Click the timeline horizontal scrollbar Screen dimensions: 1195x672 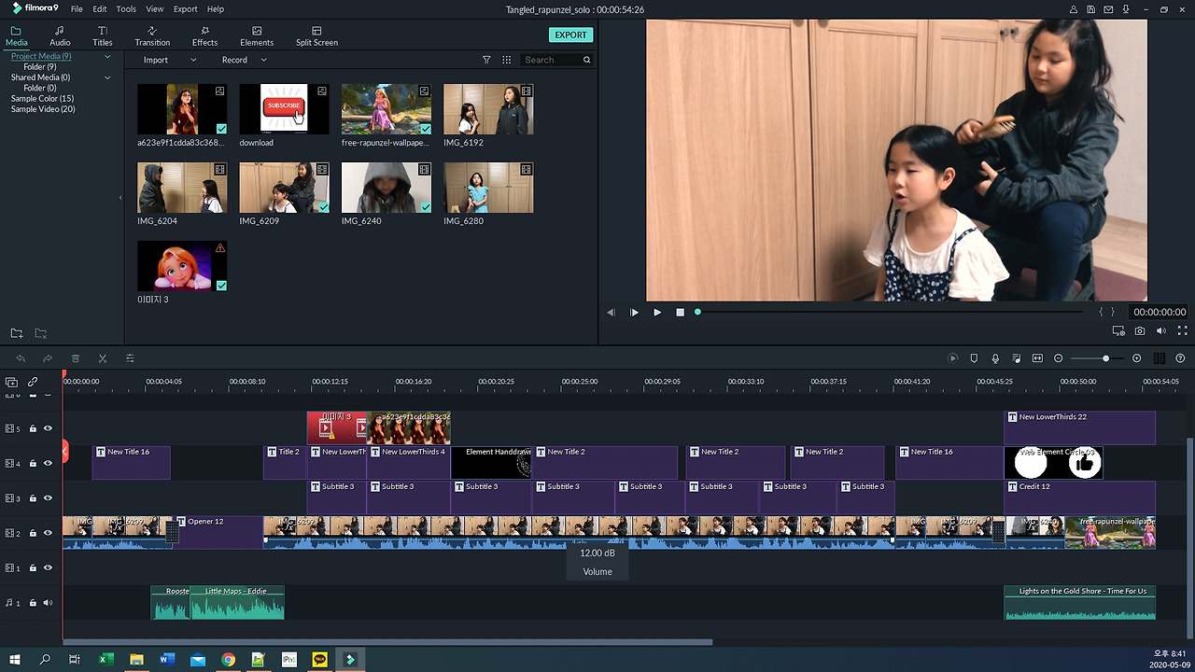tap(388, 642)
